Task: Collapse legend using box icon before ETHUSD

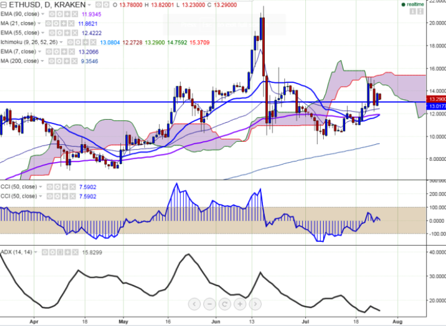Action: coord(4,5)
